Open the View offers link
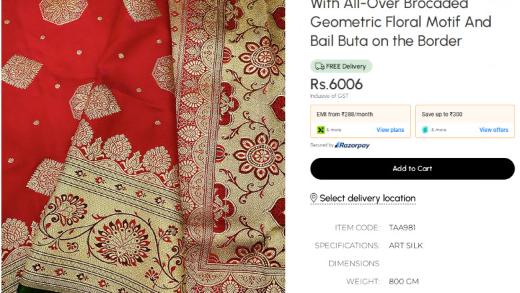 click(x=493, y=130)
